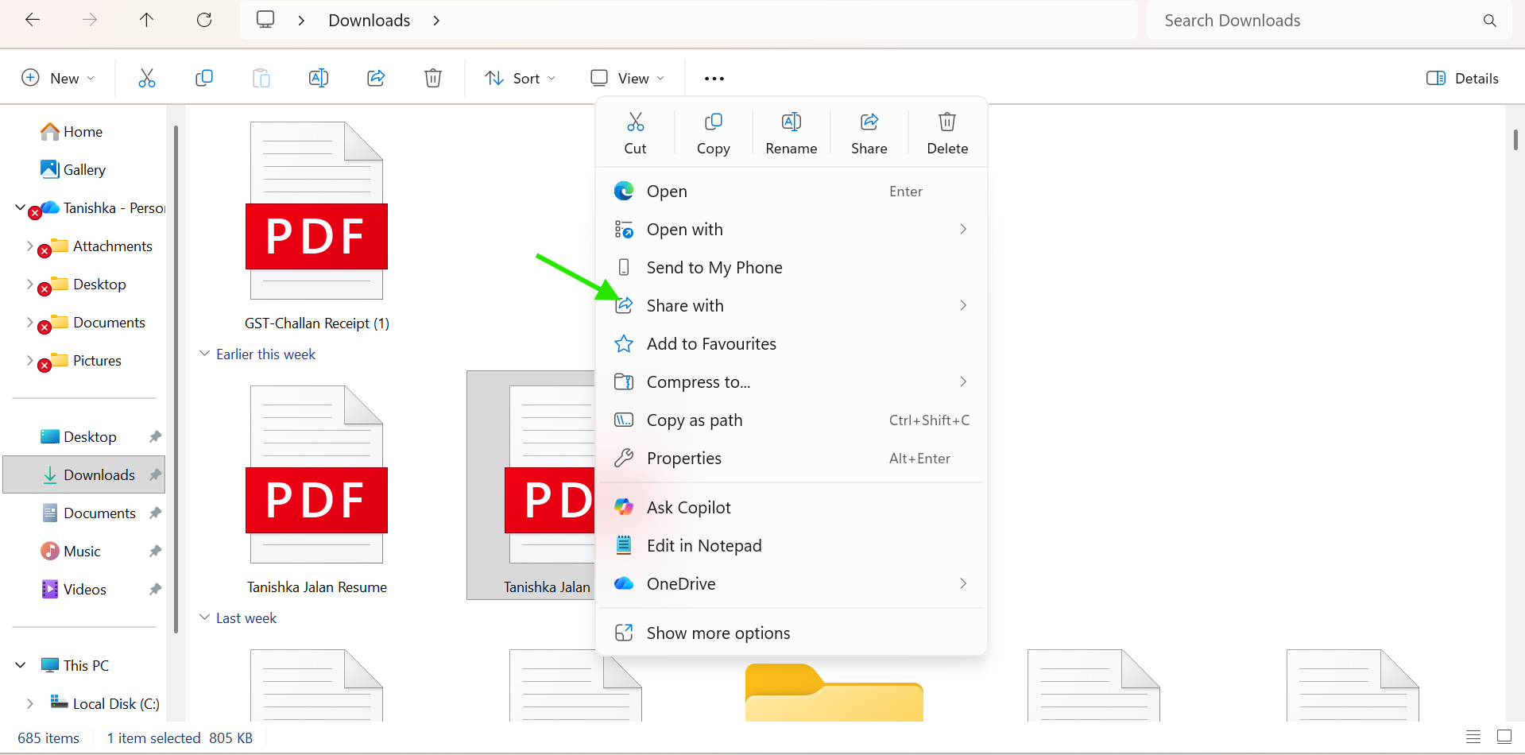1525x755 pixels.
Task: Click Delete in the context menu
Action: (947, 134)
